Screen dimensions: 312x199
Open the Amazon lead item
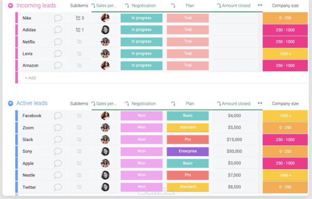click(x=31, y=66)
